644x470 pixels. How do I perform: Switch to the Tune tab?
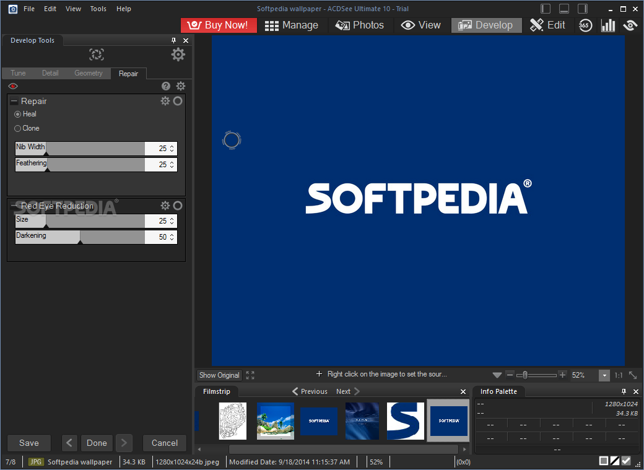pyautogui.click(x=18, y=73)
